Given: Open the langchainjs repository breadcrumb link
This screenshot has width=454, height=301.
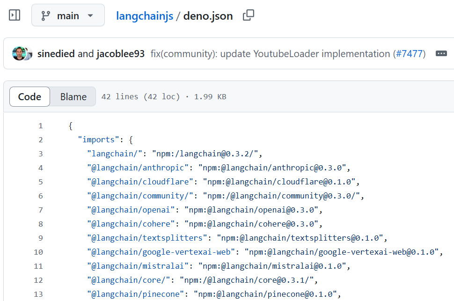Looking at the screenshot, I should coord(145,16).
